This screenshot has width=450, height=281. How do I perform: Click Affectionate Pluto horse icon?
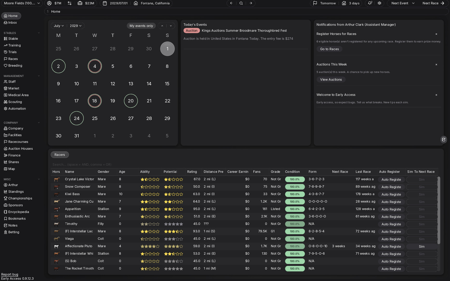click(57, 246)
